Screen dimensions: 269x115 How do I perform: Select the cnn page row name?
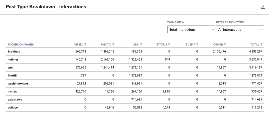click(x=10, y=67)
